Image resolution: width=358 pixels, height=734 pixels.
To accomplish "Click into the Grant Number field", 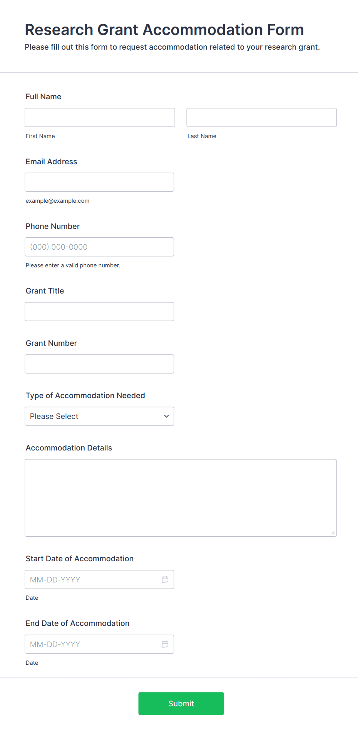I will click(x=99, y=364).
